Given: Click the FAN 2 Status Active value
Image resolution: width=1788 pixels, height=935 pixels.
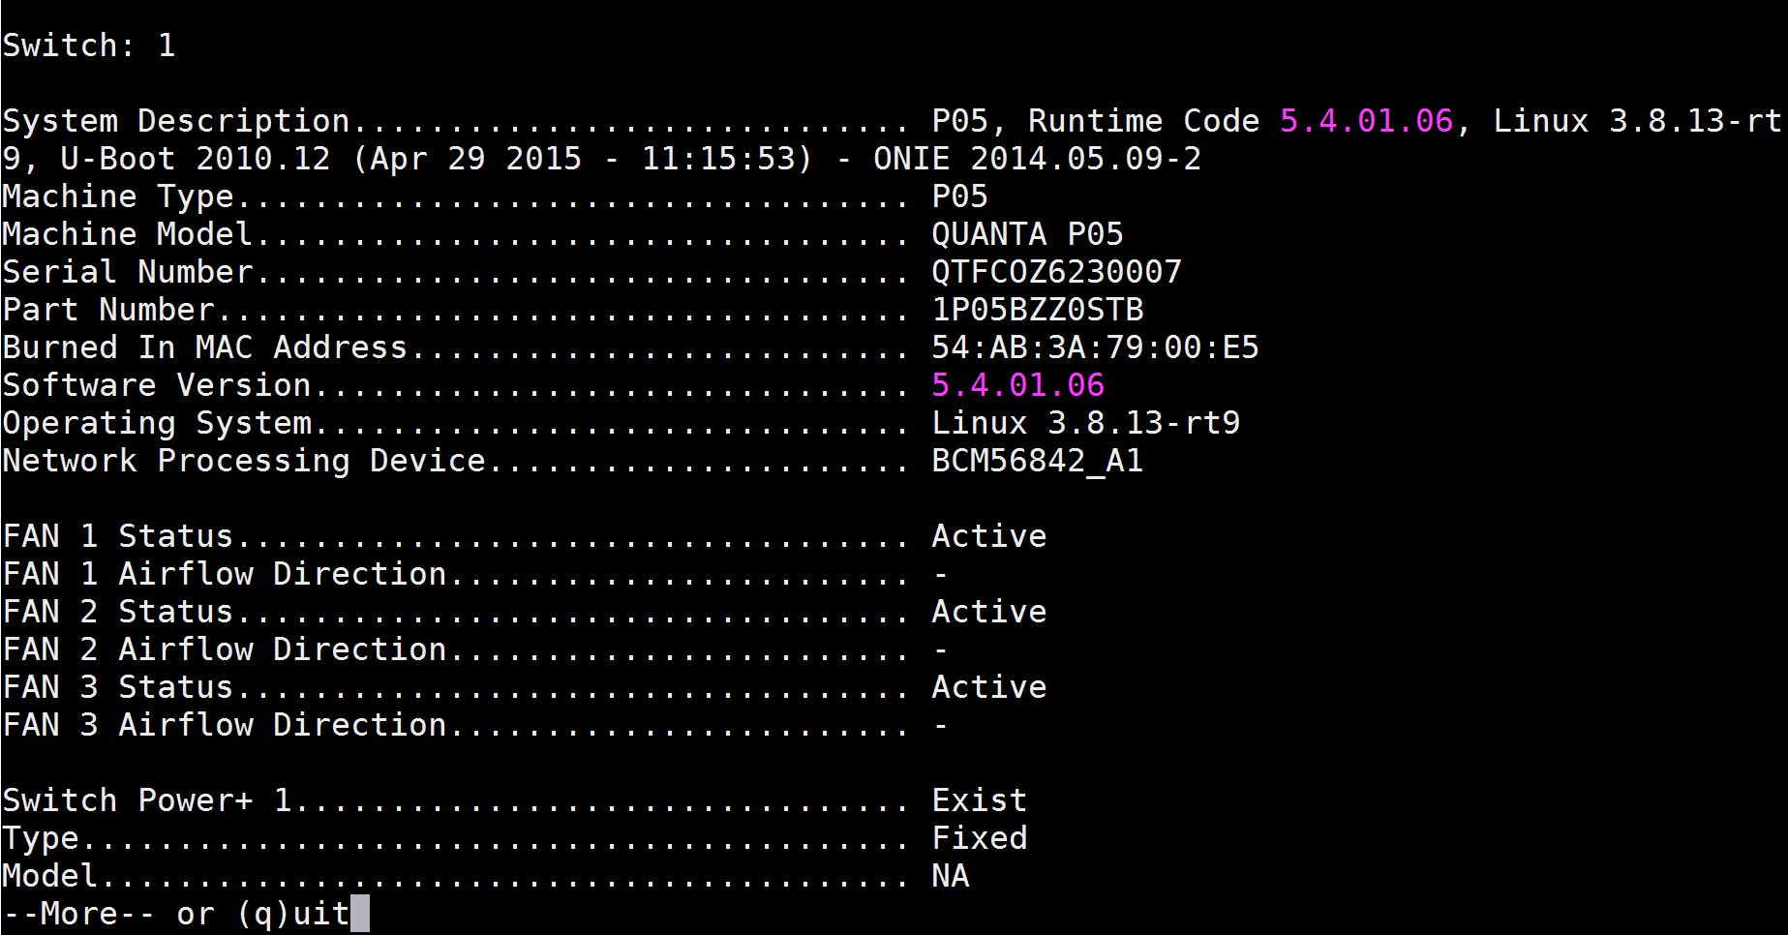Looking at the screenshot, I should click(988, 612).
